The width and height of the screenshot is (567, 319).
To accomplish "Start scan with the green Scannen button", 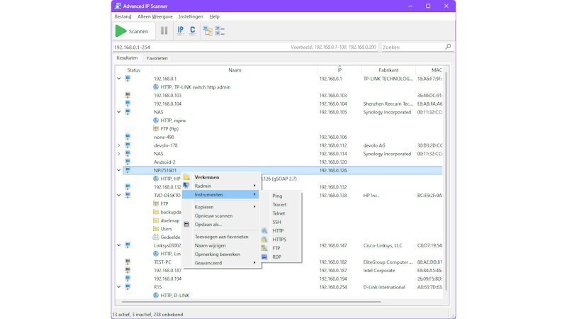I will [x=133, y=31].
